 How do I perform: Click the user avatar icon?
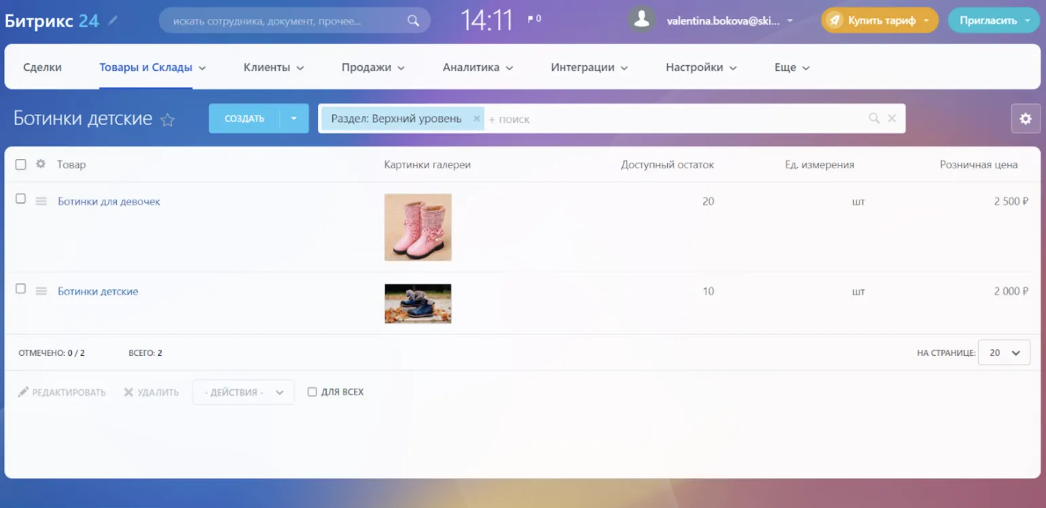coord(641,20)
